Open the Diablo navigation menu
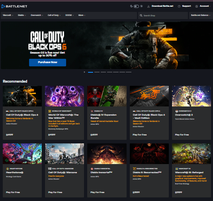Screen dimensions: 213x201 pos(22,15)
